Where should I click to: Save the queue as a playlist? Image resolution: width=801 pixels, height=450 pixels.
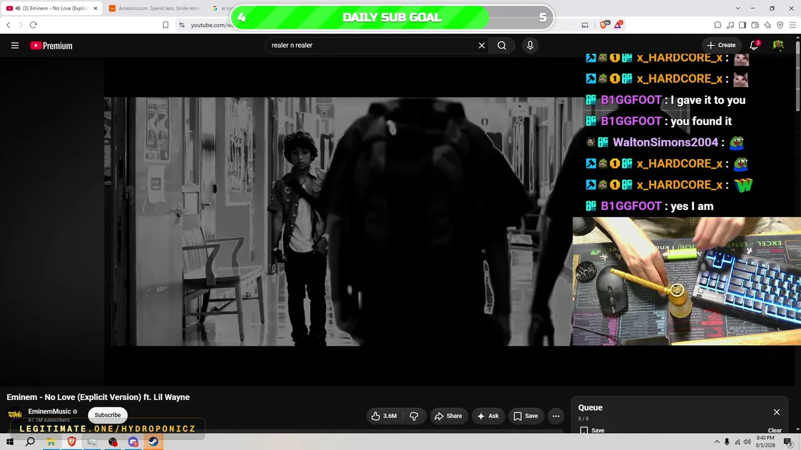(x=592, y=431)
